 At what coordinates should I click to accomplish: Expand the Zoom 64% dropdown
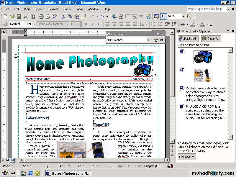(183, 17)
